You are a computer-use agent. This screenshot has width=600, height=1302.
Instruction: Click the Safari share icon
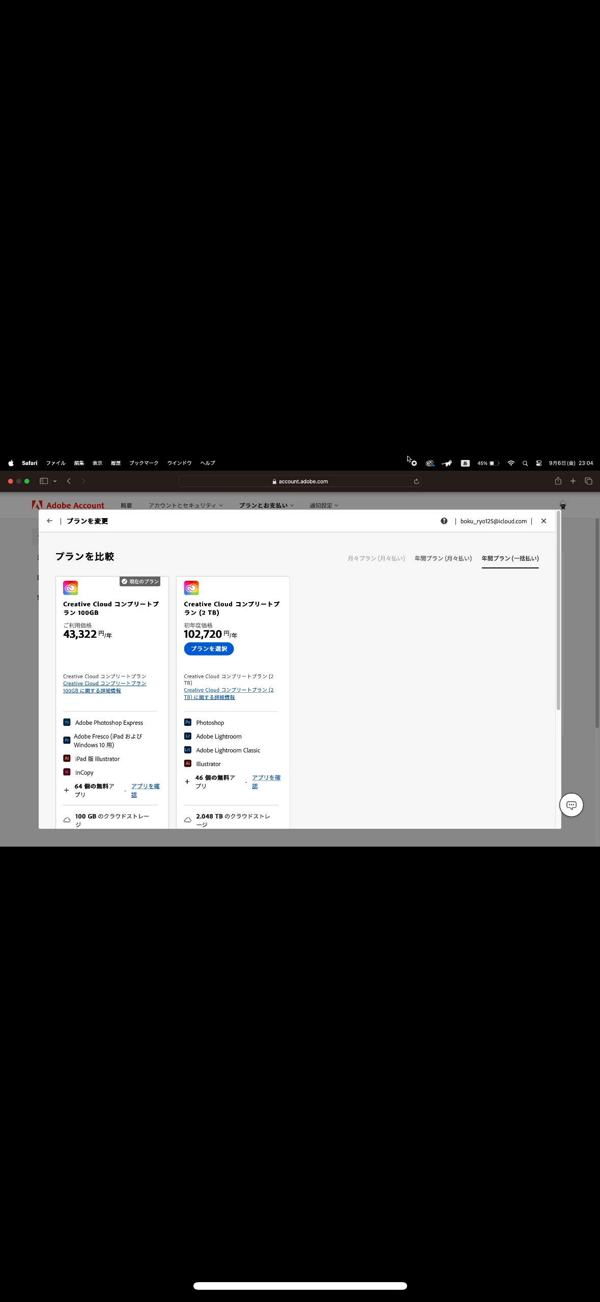(558, 480)
